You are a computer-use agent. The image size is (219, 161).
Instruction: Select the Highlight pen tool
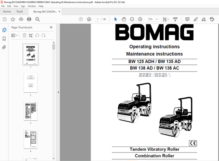point(196,19)
